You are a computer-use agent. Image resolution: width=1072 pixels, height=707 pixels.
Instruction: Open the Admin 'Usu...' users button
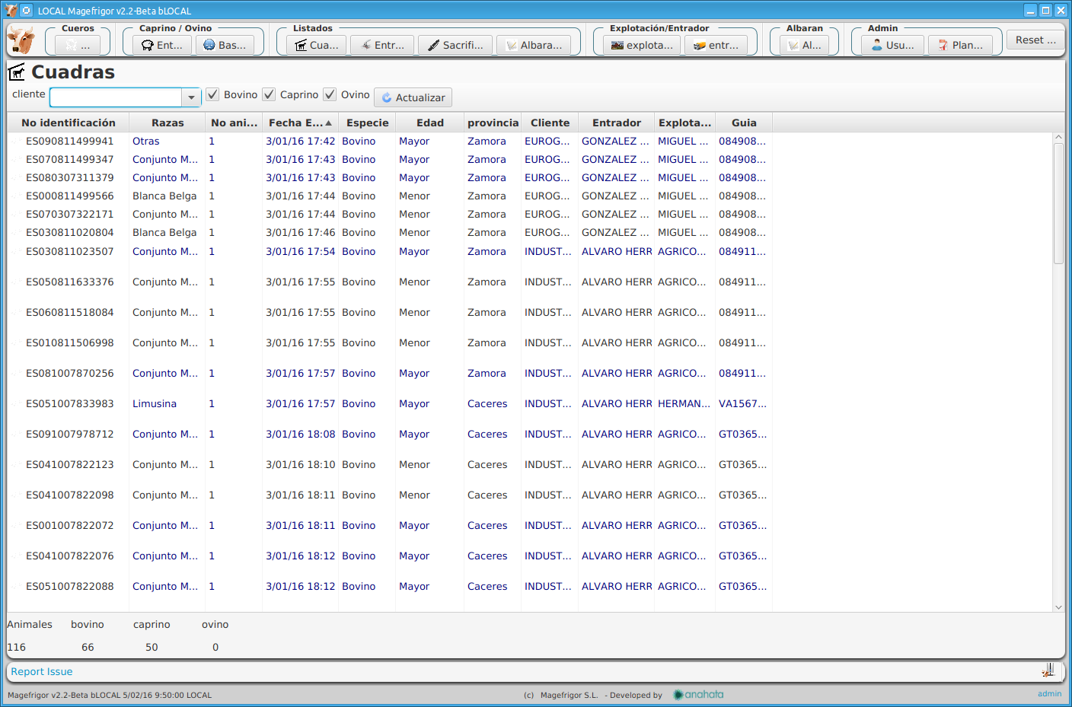click(892, 45)
